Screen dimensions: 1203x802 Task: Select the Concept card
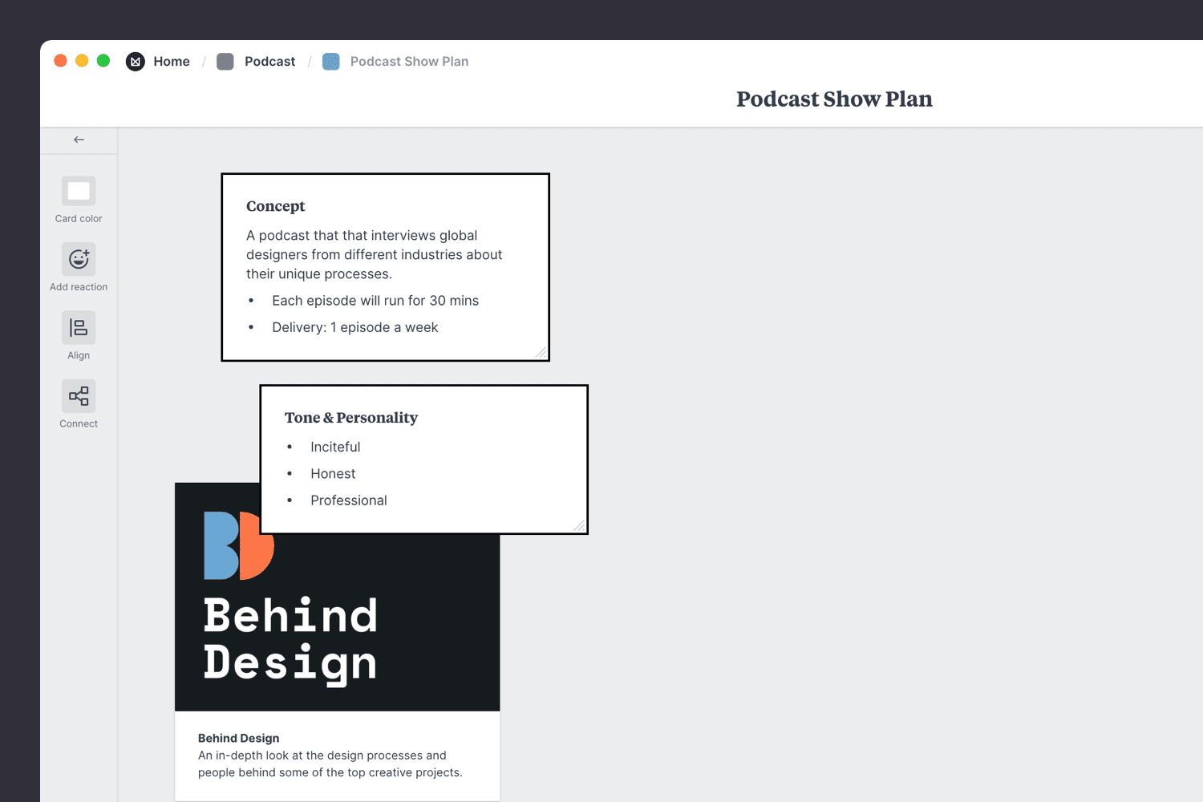coord(385,267)
